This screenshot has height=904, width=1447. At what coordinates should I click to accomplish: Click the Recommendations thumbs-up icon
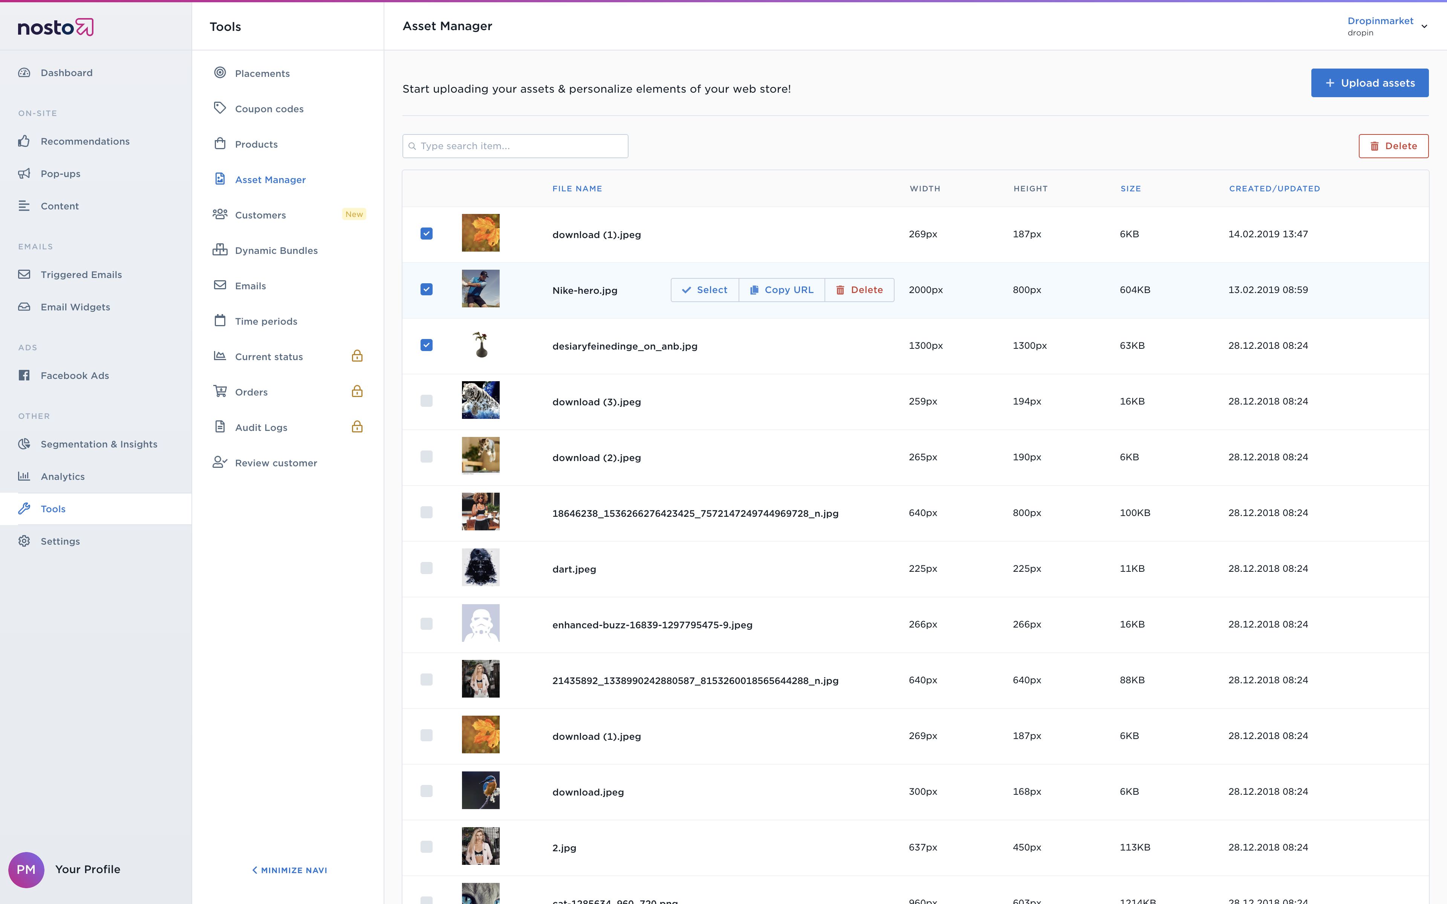(x=24, y=141)
